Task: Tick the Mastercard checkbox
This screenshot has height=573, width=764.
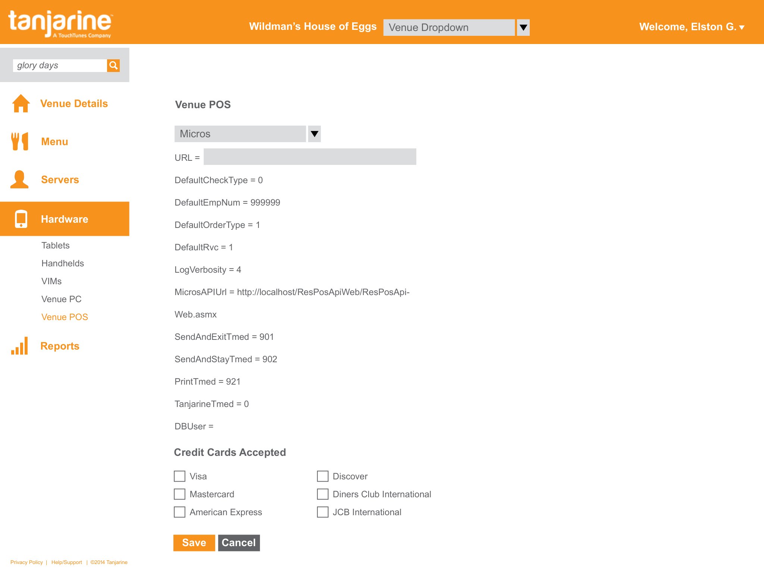Action: point(179,494)
